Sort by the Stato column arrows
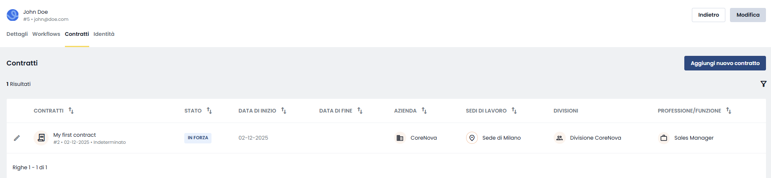Image resolution: width=771 pixels, height=178 pixels. click(209, 110)
